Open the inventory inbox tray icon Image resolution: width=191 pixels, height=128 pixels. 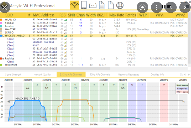pyautogui.click(x=93, y=5)
